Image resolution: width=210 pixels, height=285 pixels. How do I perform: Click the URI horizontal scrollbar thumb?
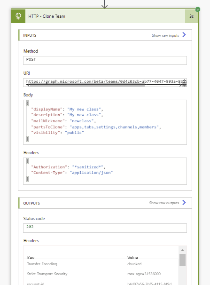coord(87,86)
